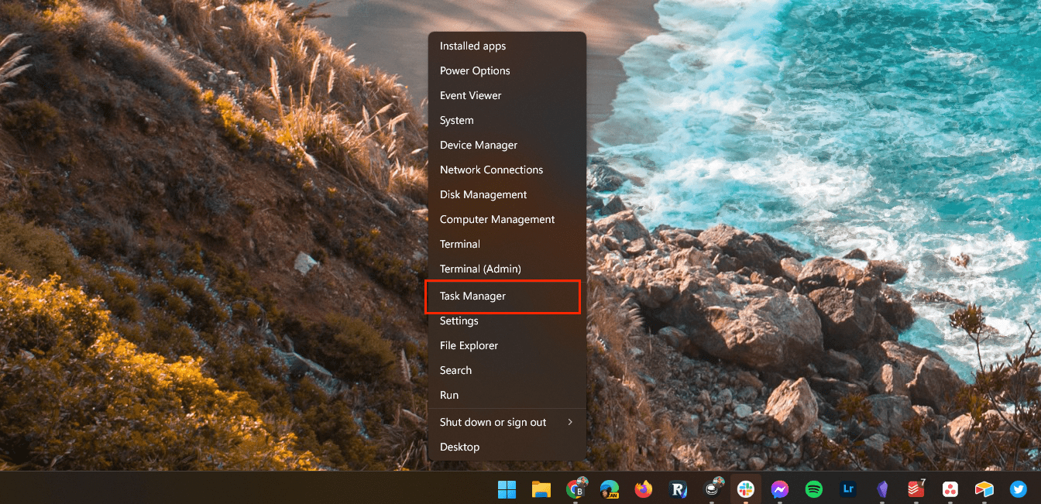Open Firefox from the taskbar
This screenshot has height=504, width=1041.
[x=643, y=489]
